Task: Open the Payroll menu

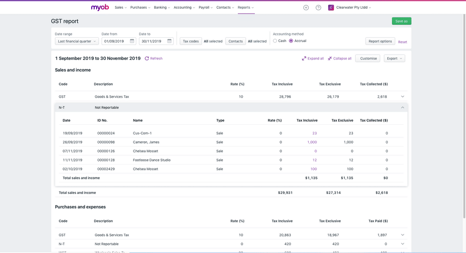Action: click(205, 8)
